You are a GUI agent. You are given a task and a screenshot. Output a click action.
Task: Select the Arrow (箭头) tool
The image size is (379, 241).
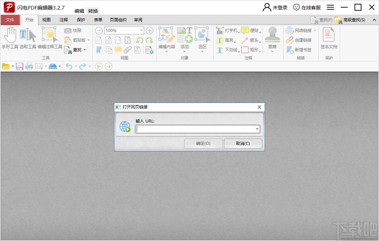pos(250,40)
